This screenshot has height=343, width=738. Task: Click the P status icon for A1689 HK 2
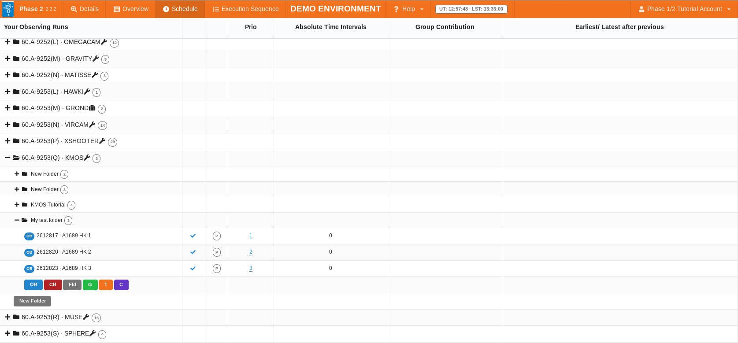(216, 252)
